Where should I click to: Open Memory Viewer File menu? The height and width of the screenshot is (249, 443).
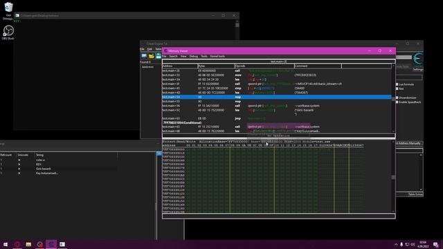click(164, 57)
